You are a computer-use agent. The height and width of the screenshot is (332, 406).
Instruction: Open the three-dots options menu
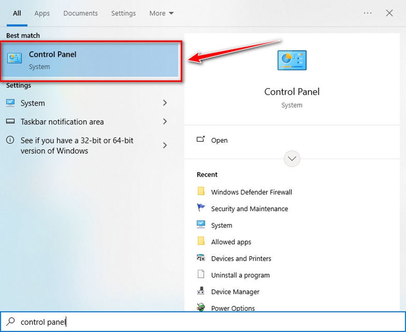(368, 13)
